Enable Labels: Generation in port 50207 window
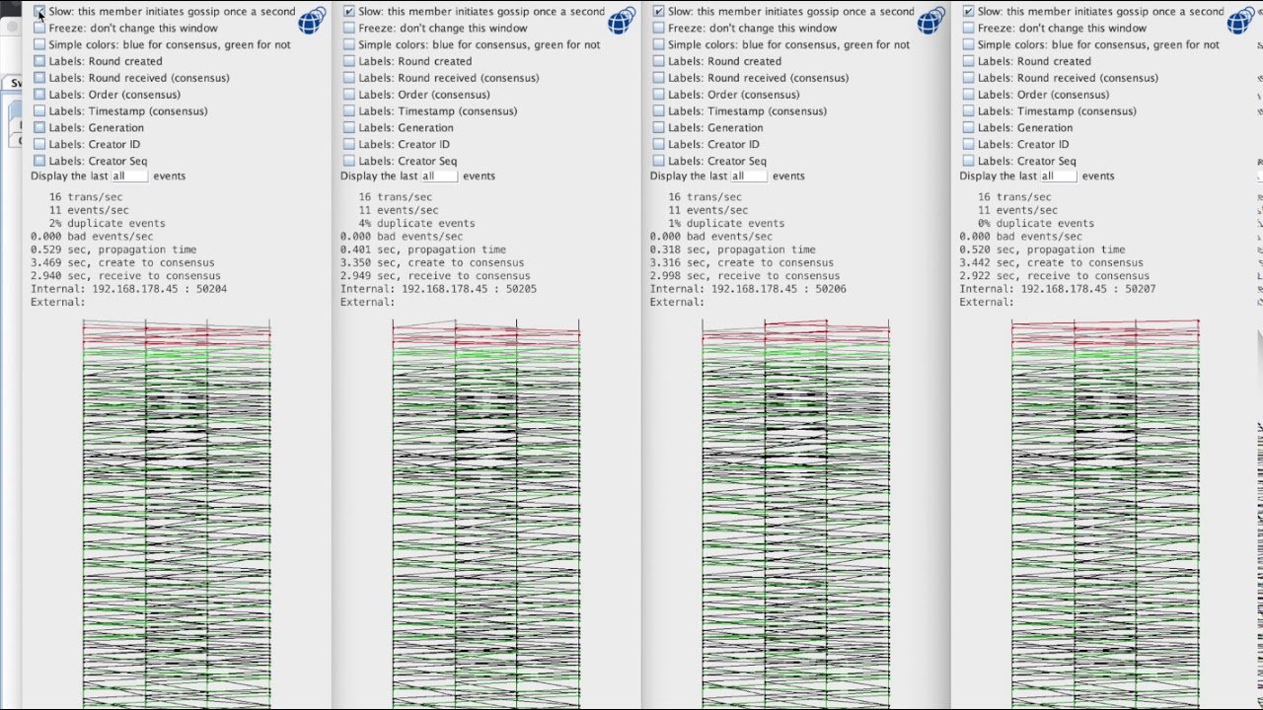This screenshot has width=1263, height=710. 969,128
